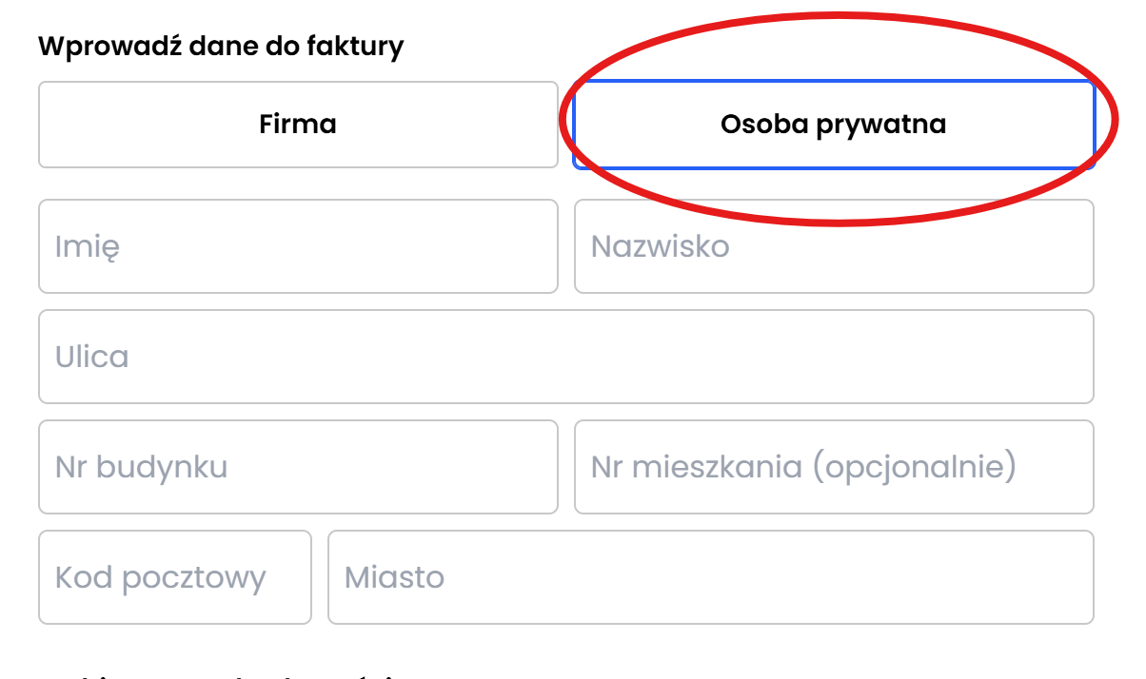Click the Nazwisko input field

click(x=834, y=246)
